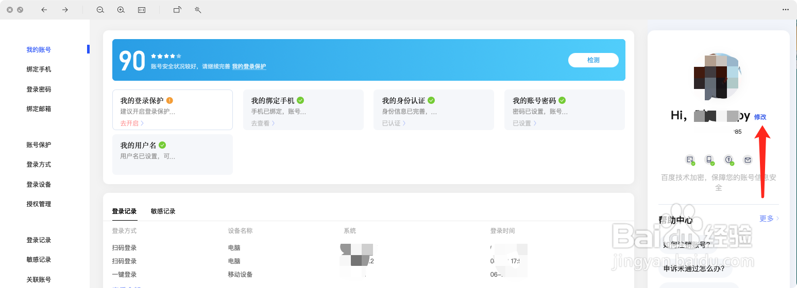This screenshot has height=288, width=797.
Task: Click the 一键登录 row entry
Action: click(x=124, y=275)
